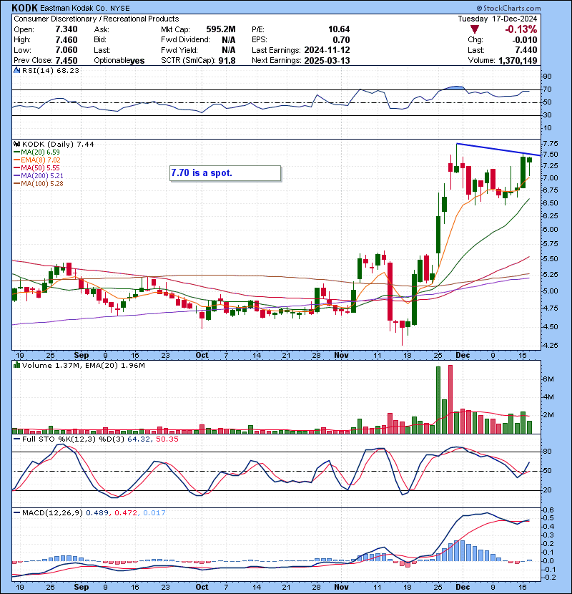The image size is (572, 594).
Task: Click the Tuesday 17-Dec-2024 date
Action: coord(497,19)
